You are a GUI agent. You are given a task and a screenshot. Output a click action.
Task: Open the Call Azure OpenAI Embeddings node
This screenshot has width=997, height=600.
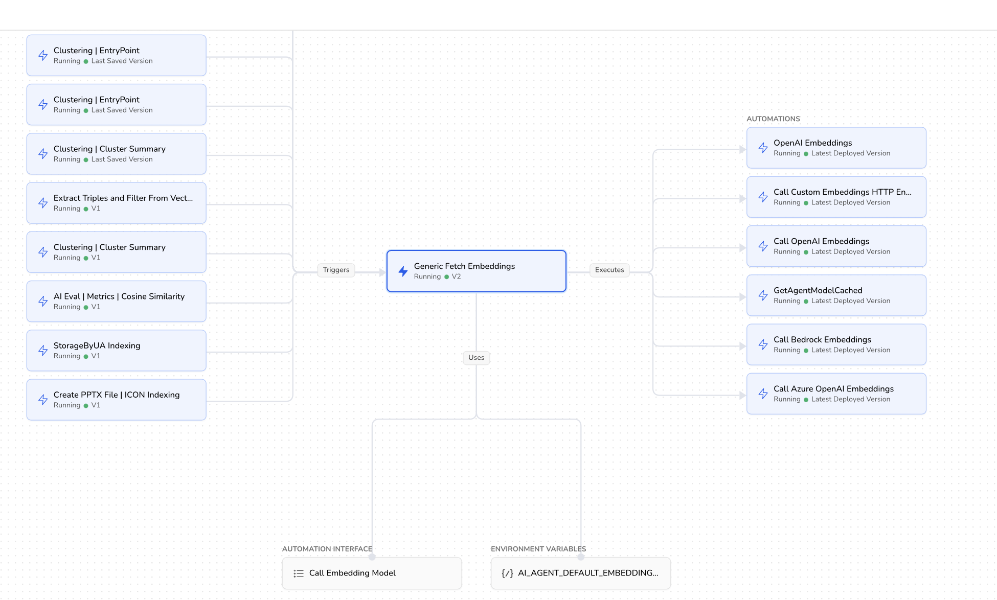[x=836, y=394]
